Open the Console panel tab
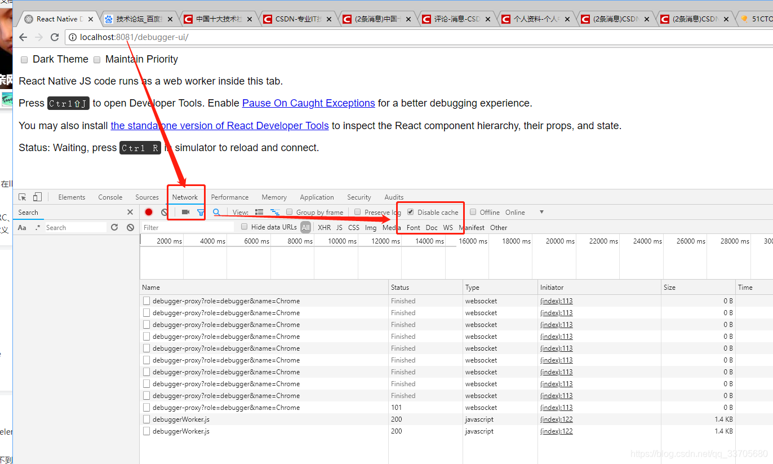Screen dimensions: 773x464 click(x=110, y=197)
